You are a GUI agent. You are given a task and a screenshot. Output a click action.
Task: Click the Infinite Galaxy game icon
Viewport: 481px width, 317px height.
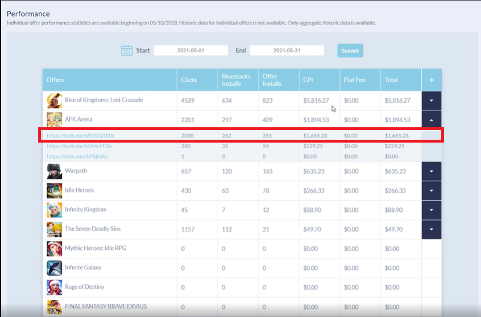(x=54, y=268)
